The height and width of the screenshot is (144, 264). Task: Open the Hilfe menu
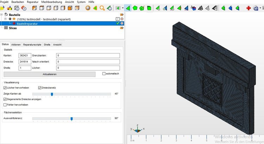click(x=92, y=2)
